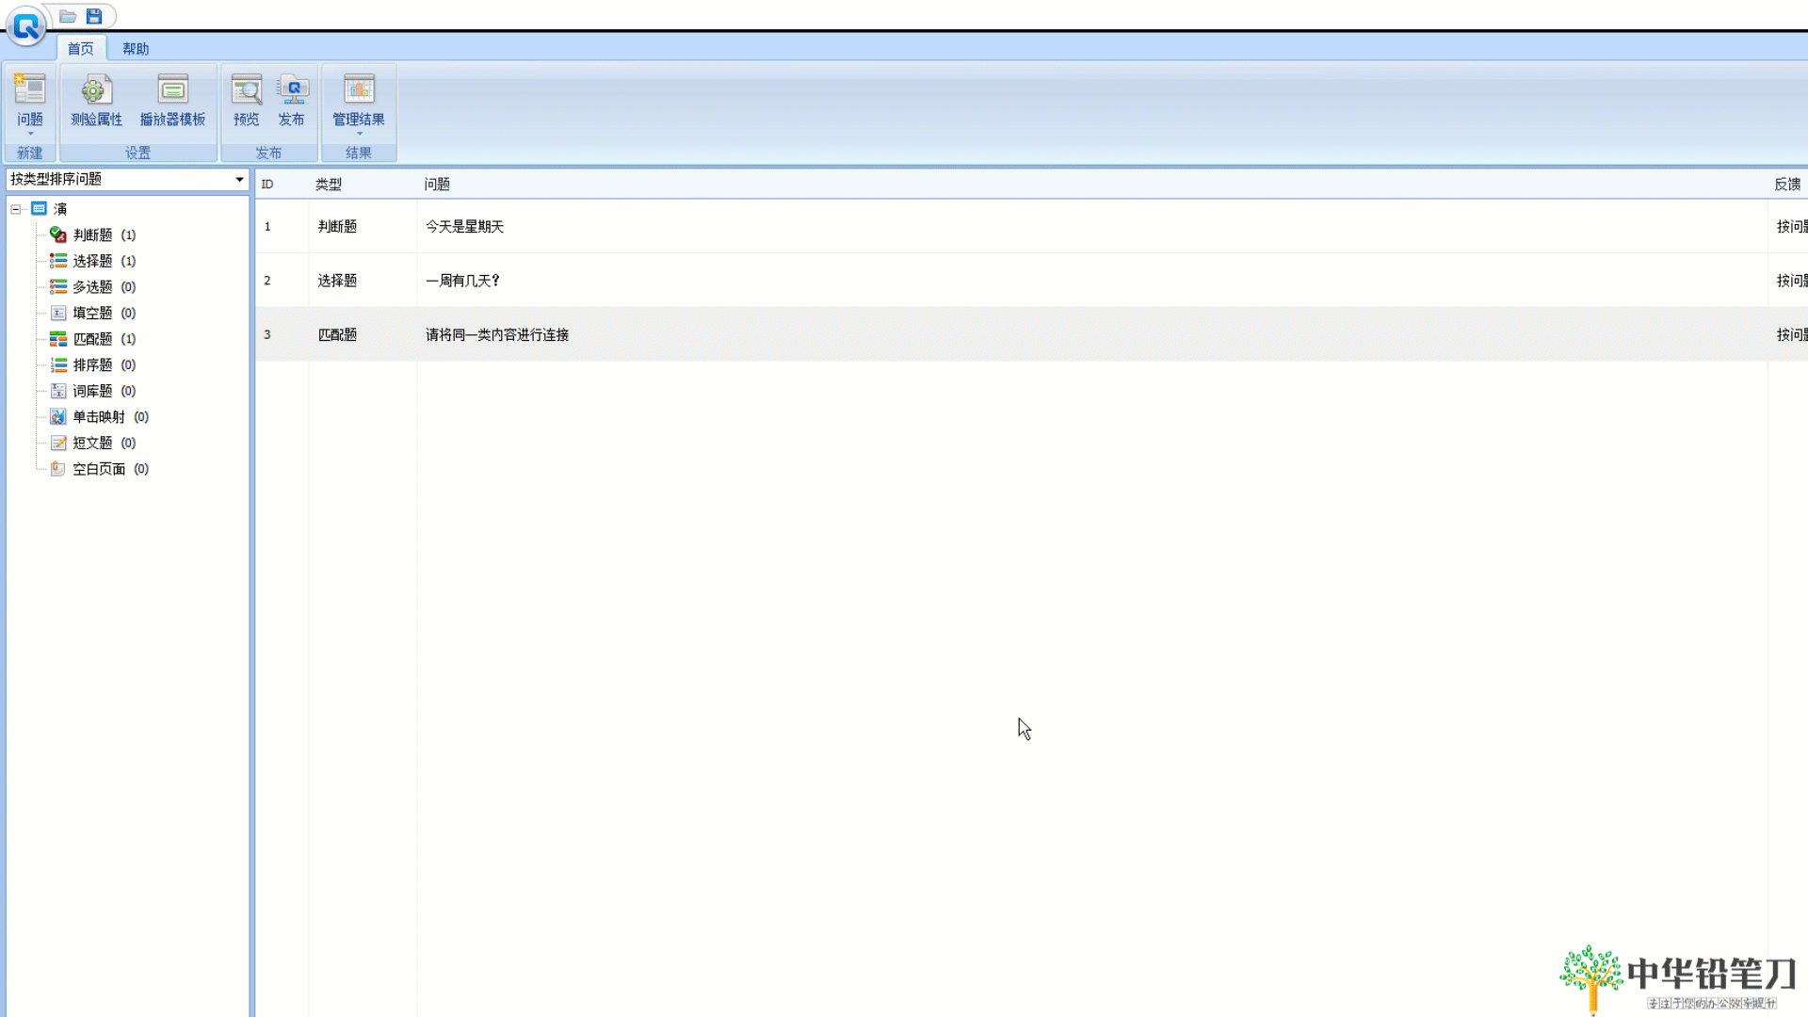
Task: Select 匹配题 in the question type tree
Action: [92, 339]
